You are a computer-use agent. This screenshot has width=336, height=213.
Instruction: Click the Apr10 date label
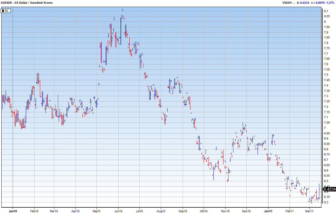coord(76,211)
